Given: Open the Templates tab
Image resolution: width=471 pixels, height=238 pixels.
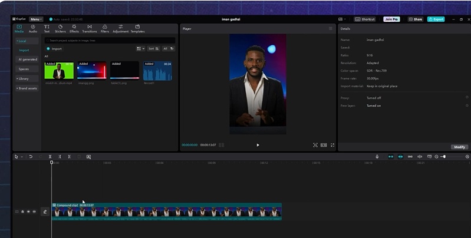Looking at the screenshot, I should (137, 29).
